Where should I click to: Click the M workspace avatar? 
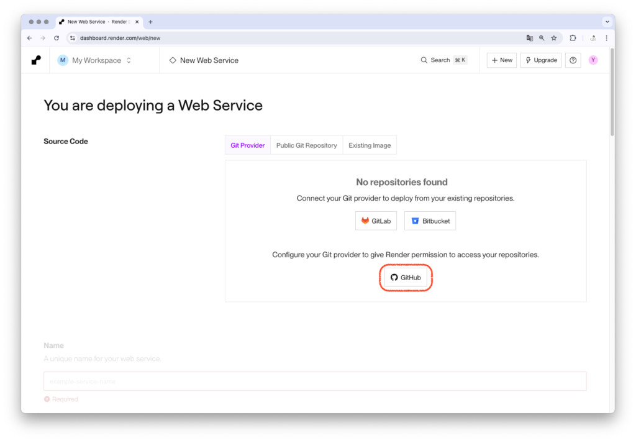coord(63,60)
